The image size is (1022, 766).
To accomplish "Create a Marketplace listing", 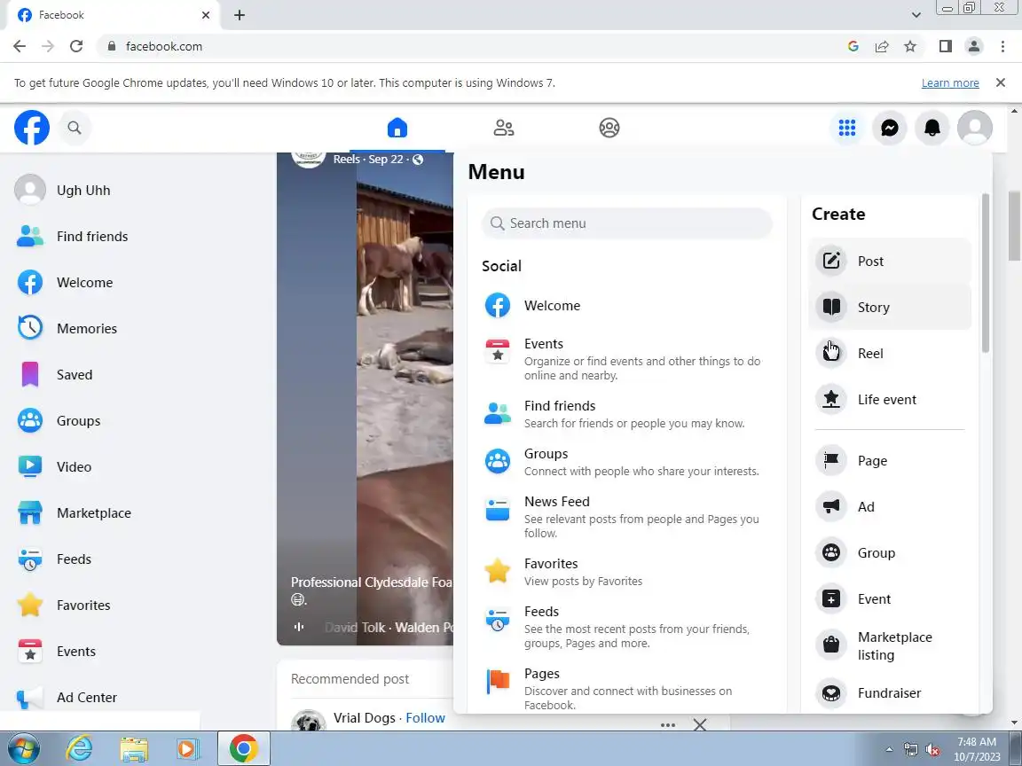I will tap(890, 645).
